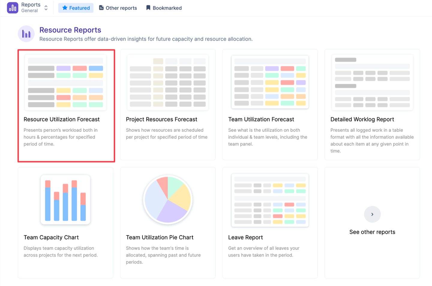Click "Get an overview of all leaves" description
This screenshot has height=286, width=432.
pos(264,252)
